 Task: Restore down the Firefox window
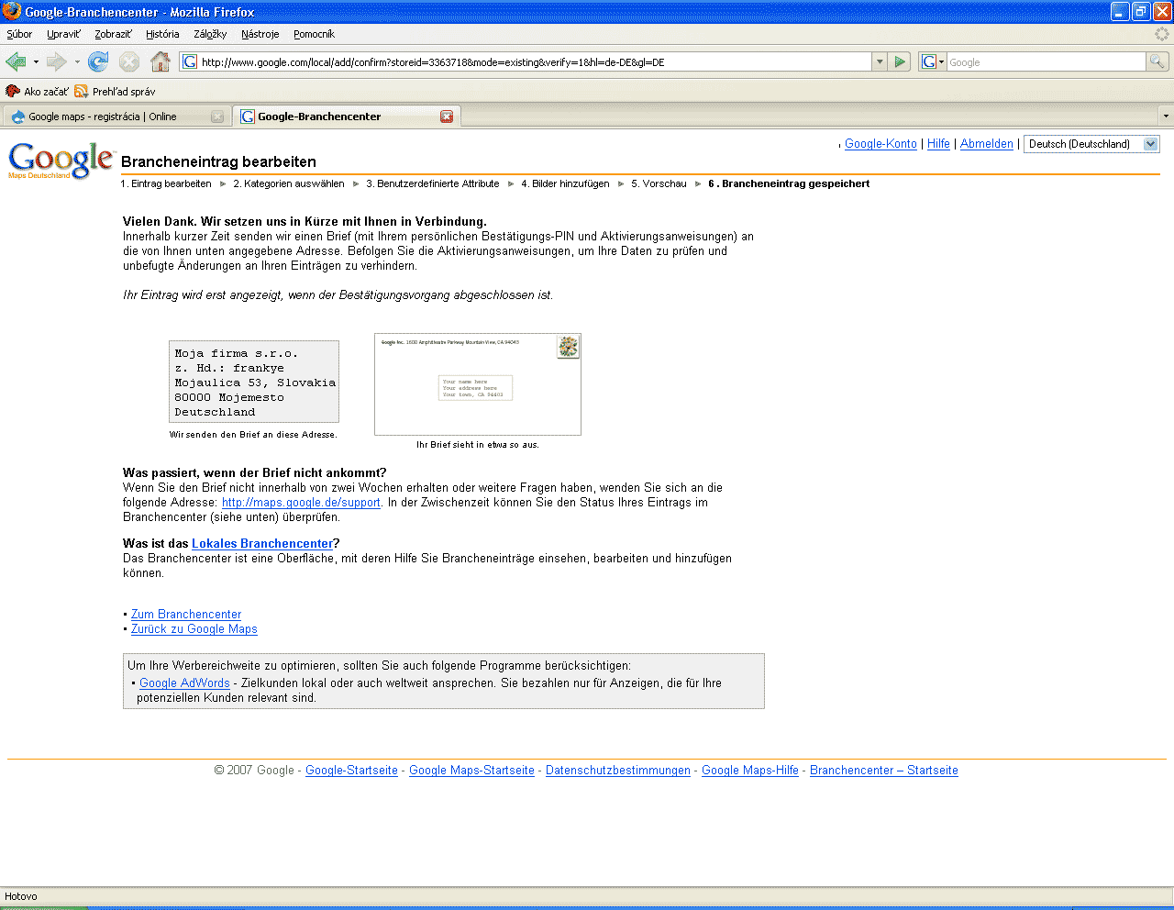(x=1141, y=11)
